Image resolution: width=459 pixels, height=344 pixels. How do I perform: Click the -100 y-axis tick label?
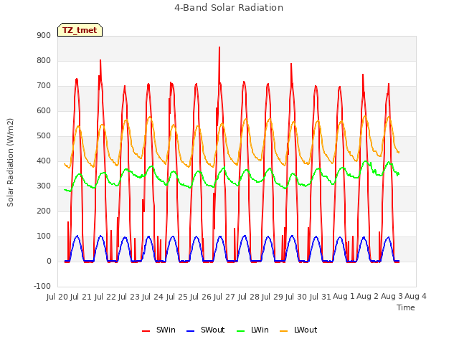pos(42,287)
